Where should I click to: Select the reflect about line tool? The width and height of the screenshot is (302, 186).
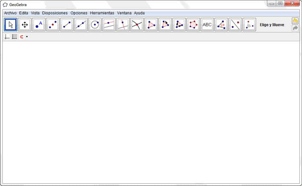pyautogui.click(x=235, y=25)
